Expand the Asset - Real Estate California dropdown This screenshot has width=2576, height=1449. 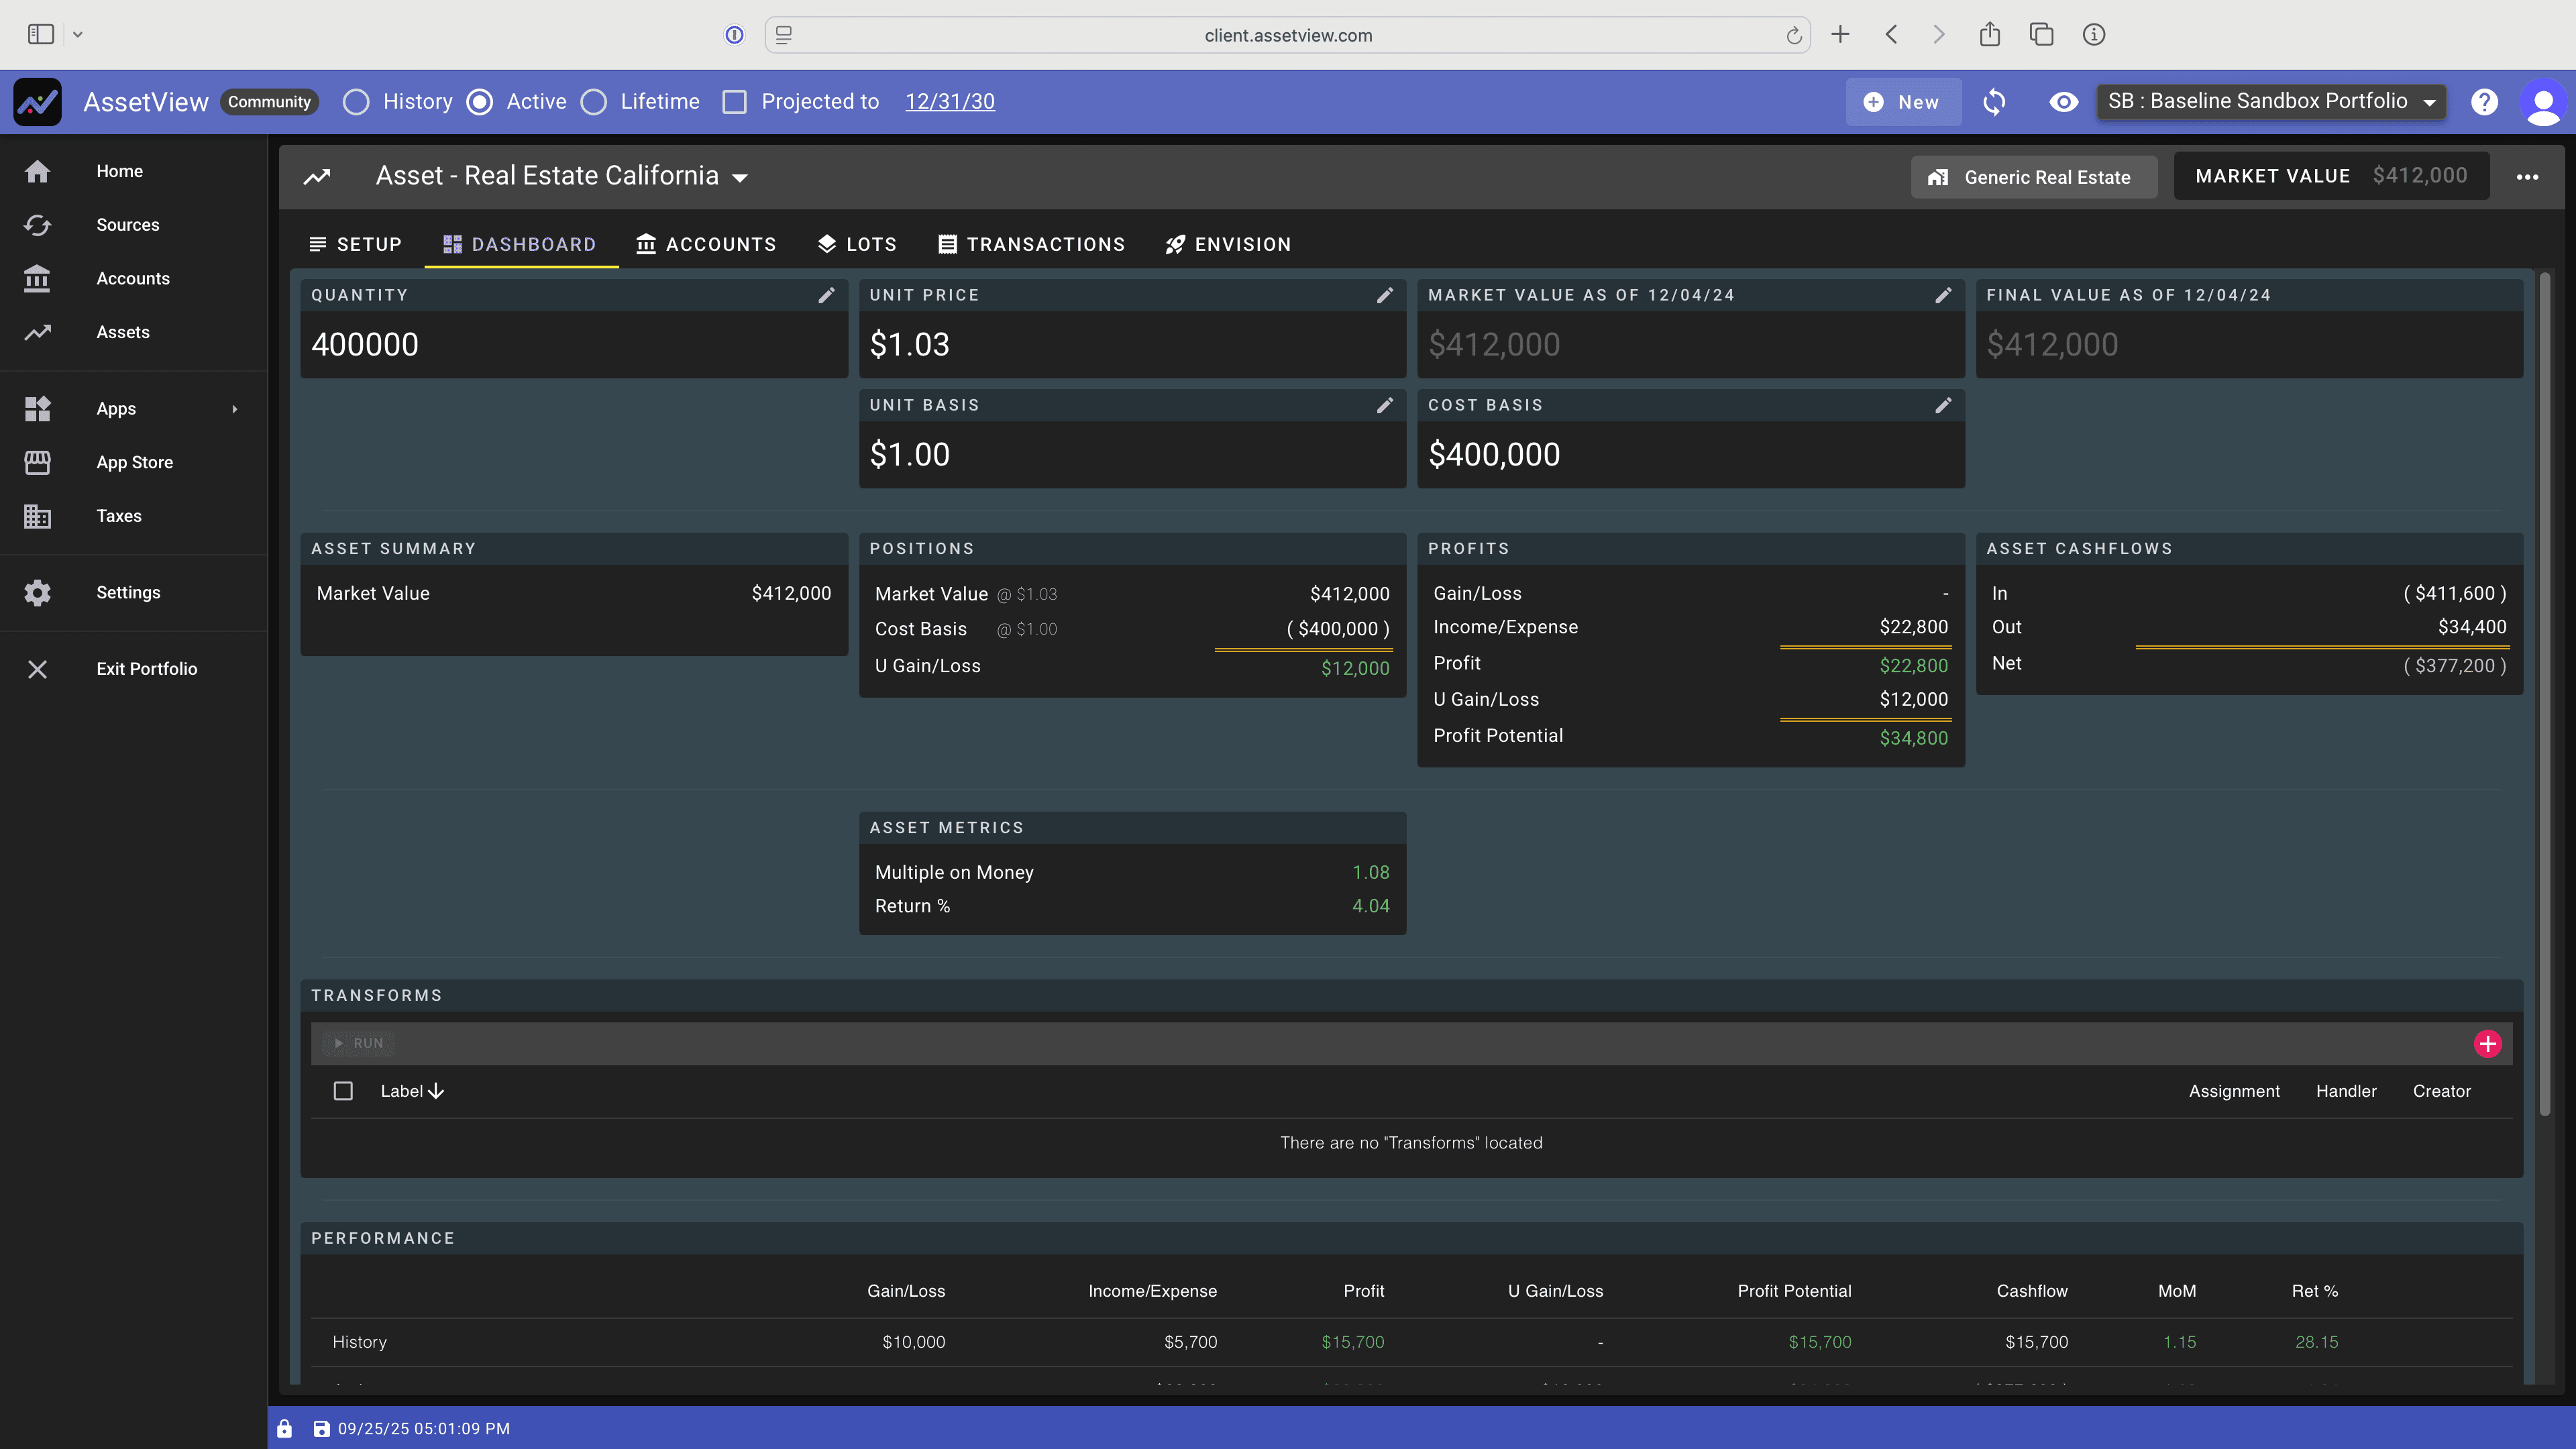(740, 176)
